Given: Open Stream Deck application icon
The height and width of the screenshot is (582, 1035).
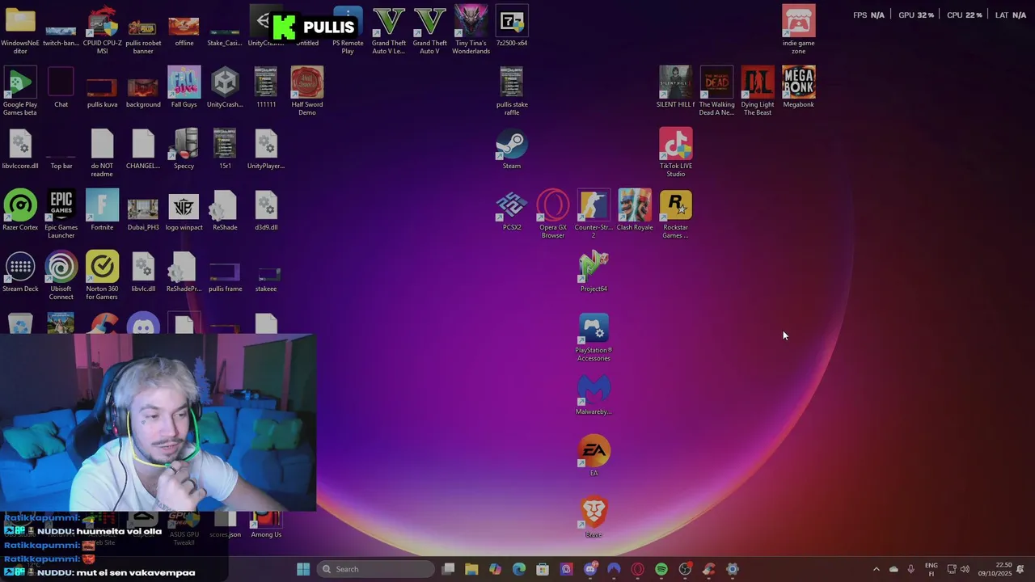Looking at the screenshot, I should pos(20,272).
